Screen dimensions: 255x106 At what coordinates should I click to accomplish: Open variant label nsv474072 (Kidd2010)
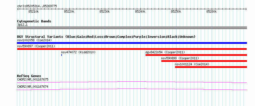coord(78,52)
